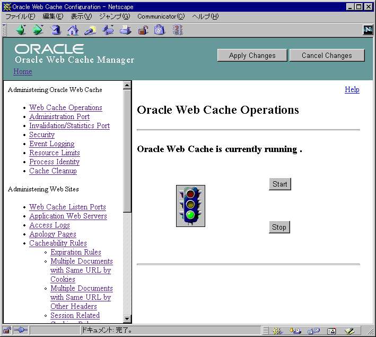The height and width of the screenshot is (337, 376).
Task: Click the Start button
Action: (x=280, y=184)
